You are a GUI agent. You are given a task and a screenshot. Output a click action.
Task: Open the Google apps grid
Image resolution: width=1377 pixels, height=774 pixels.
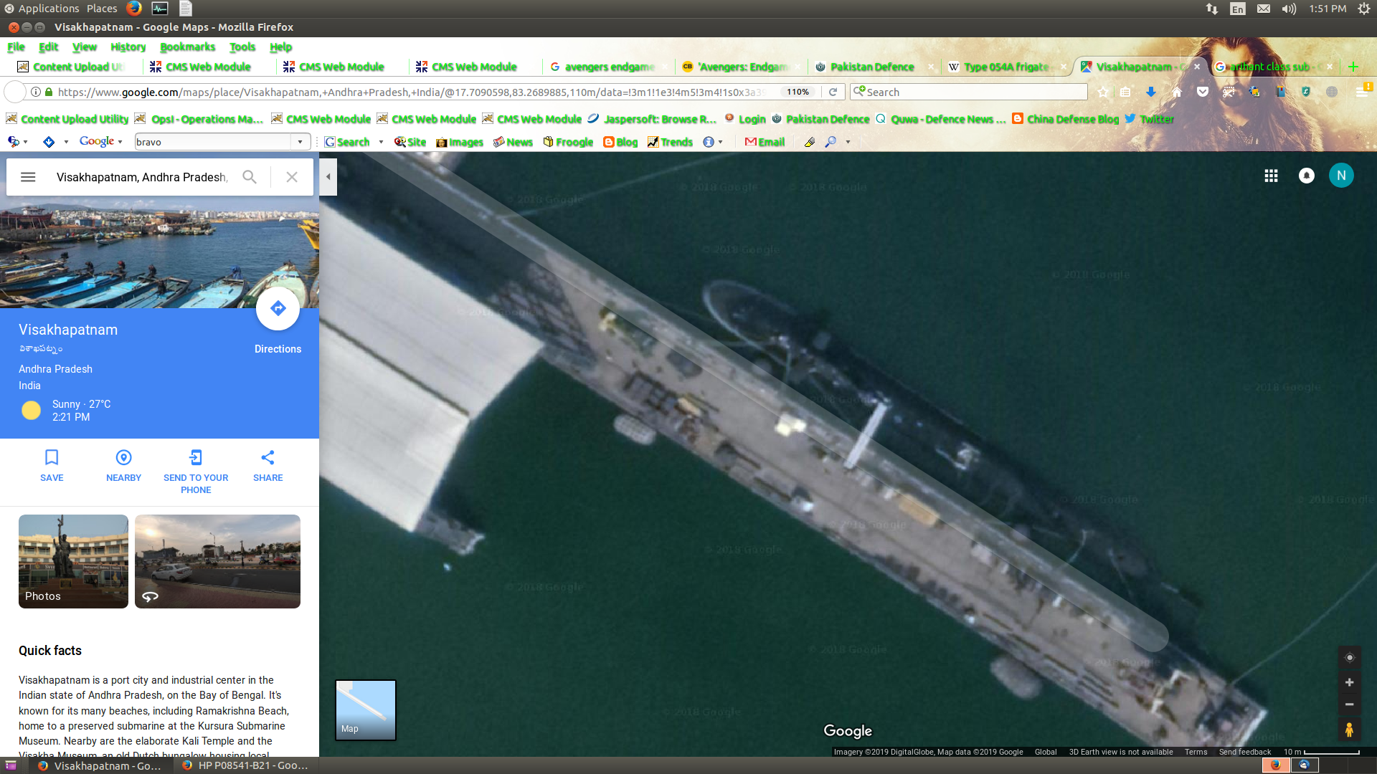click(x=1271, y=176)
